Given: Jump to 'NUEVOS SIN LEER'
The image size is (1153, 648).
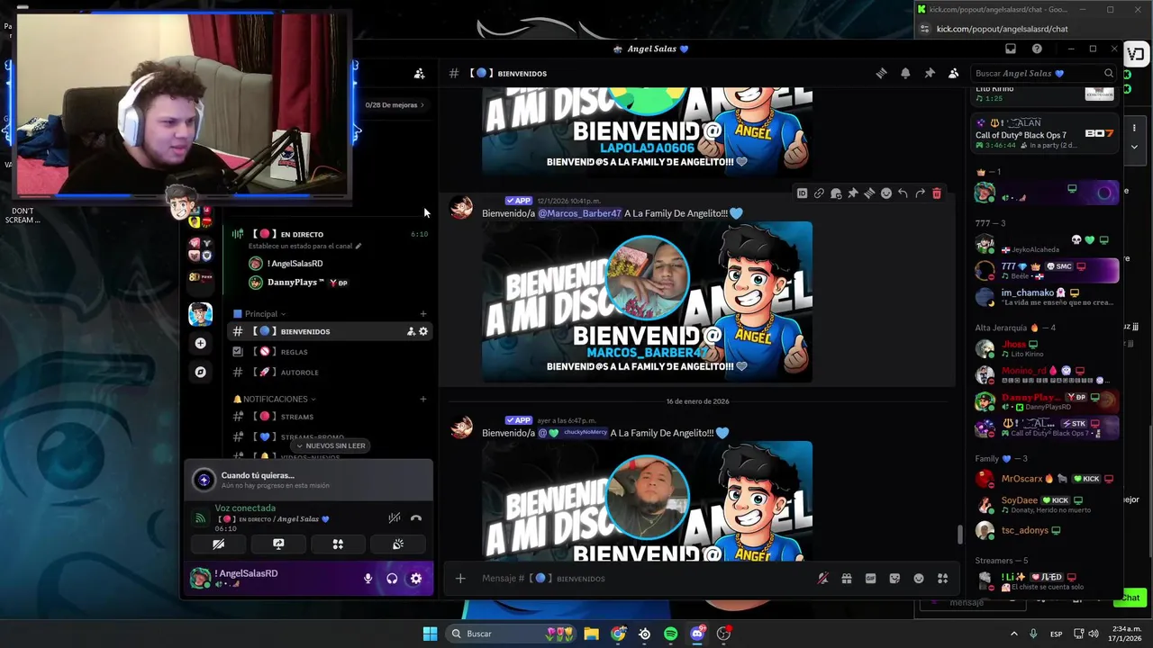Looking at the screenshot, I should [x=331, y=445].
